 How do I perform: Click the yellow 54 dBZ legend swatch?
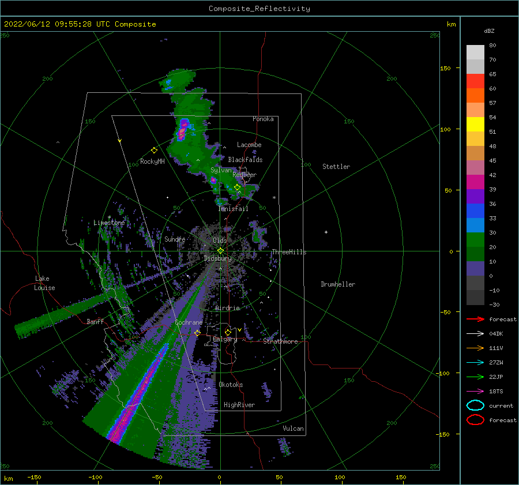[475, 124]
